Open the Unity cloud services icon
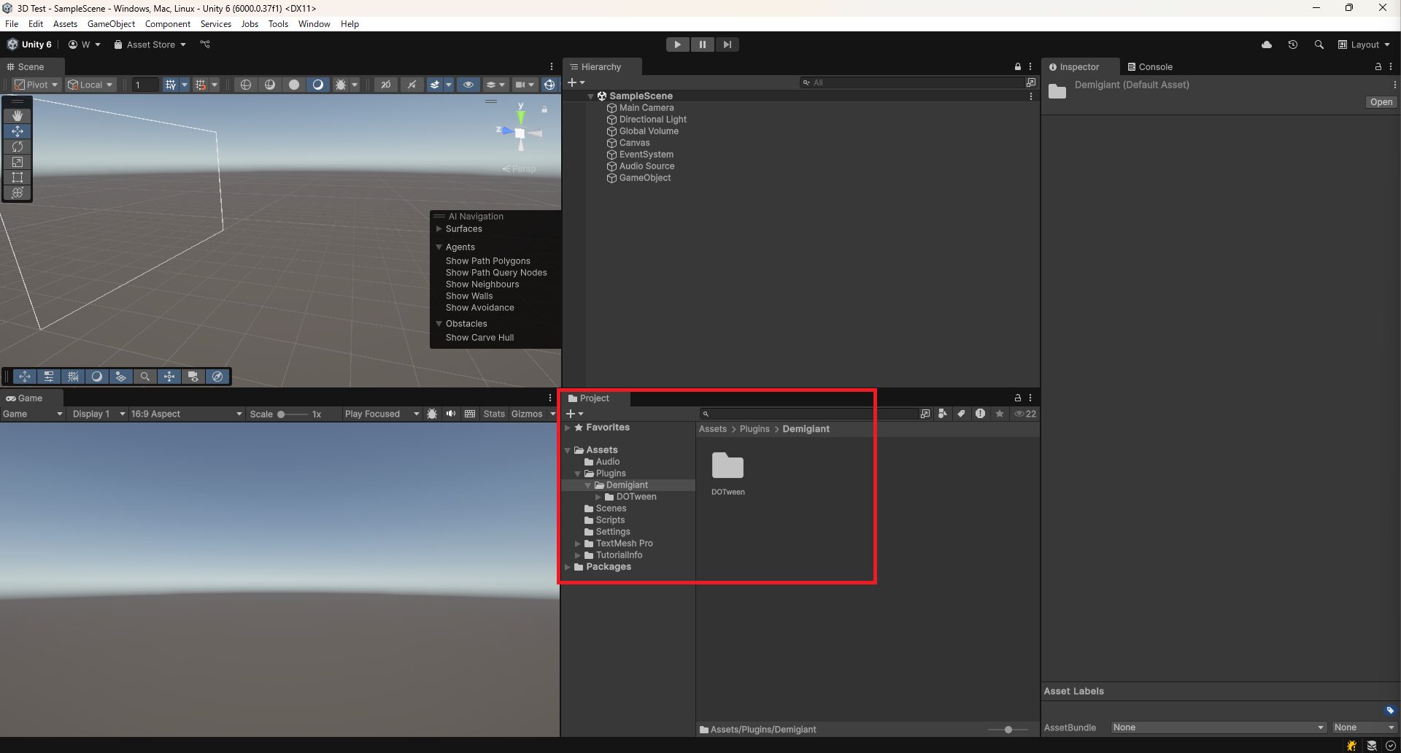Screen dimensions: 1401x753 (1266, 45)
